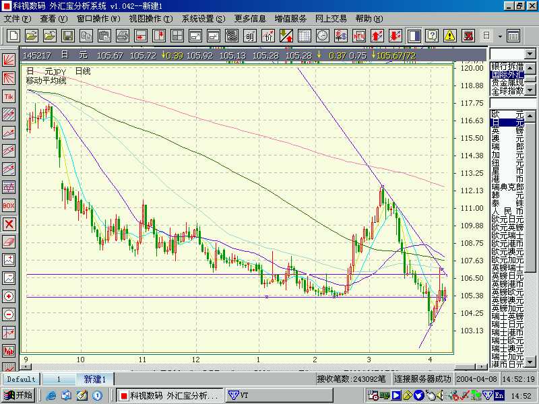The image size is (539, 404).
Task: Click the red up-arrow toolbar icon
Action: [377, 36]
